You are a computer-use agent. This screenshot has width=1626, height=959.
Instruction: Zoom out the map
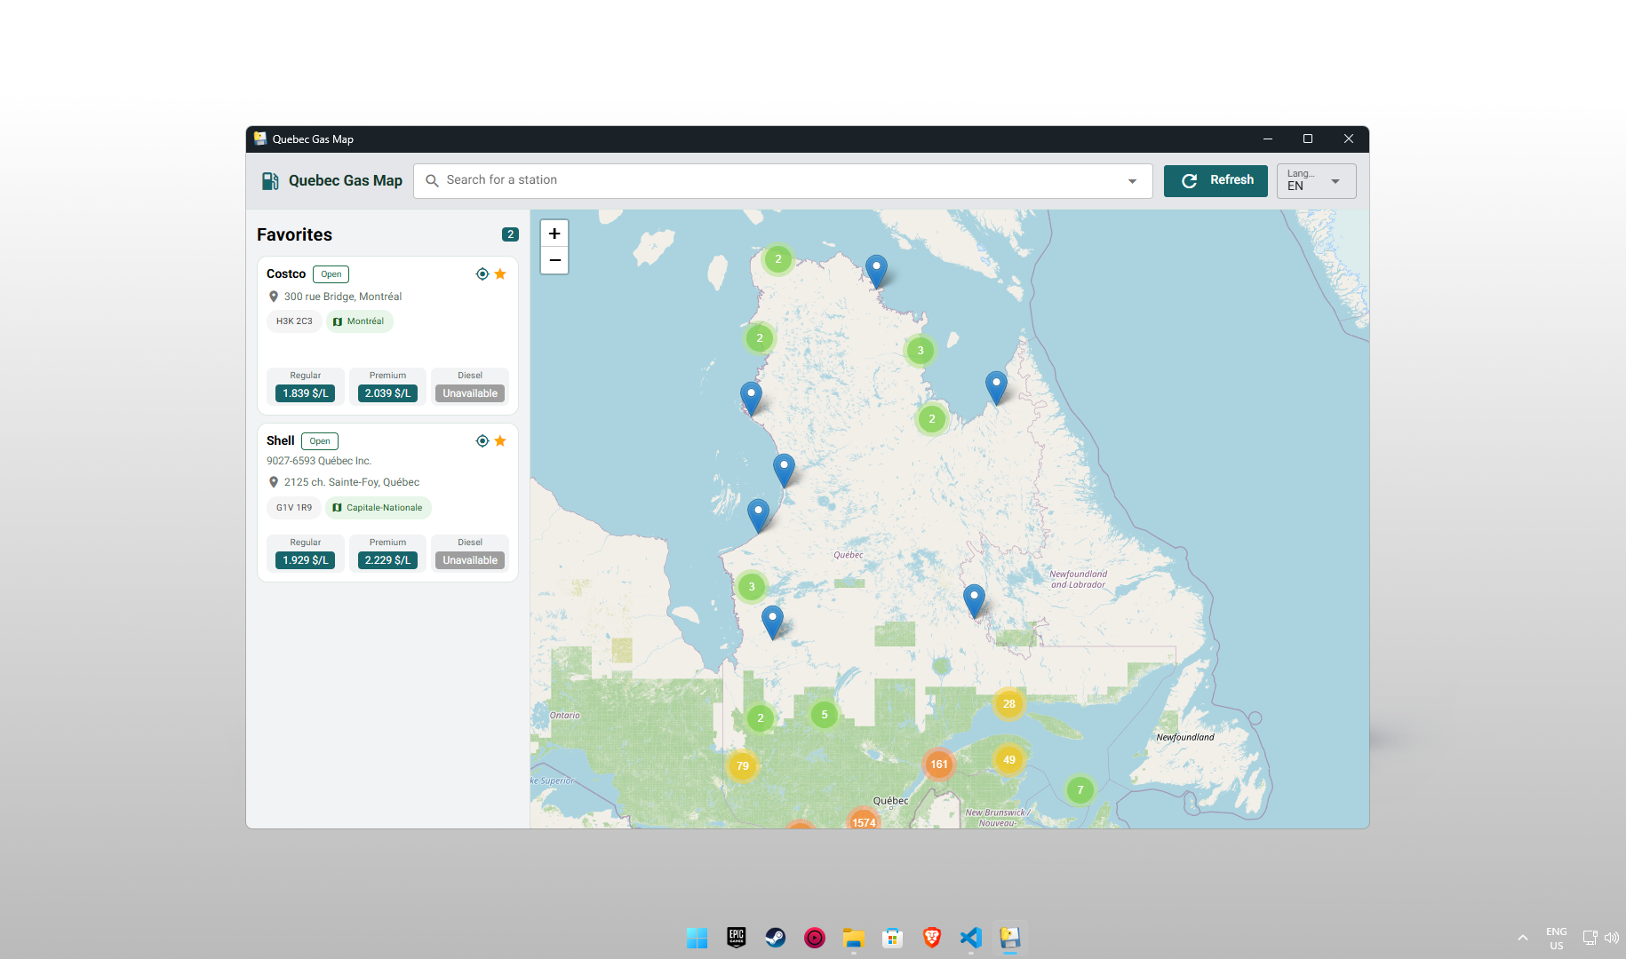[x=554, y=260]
